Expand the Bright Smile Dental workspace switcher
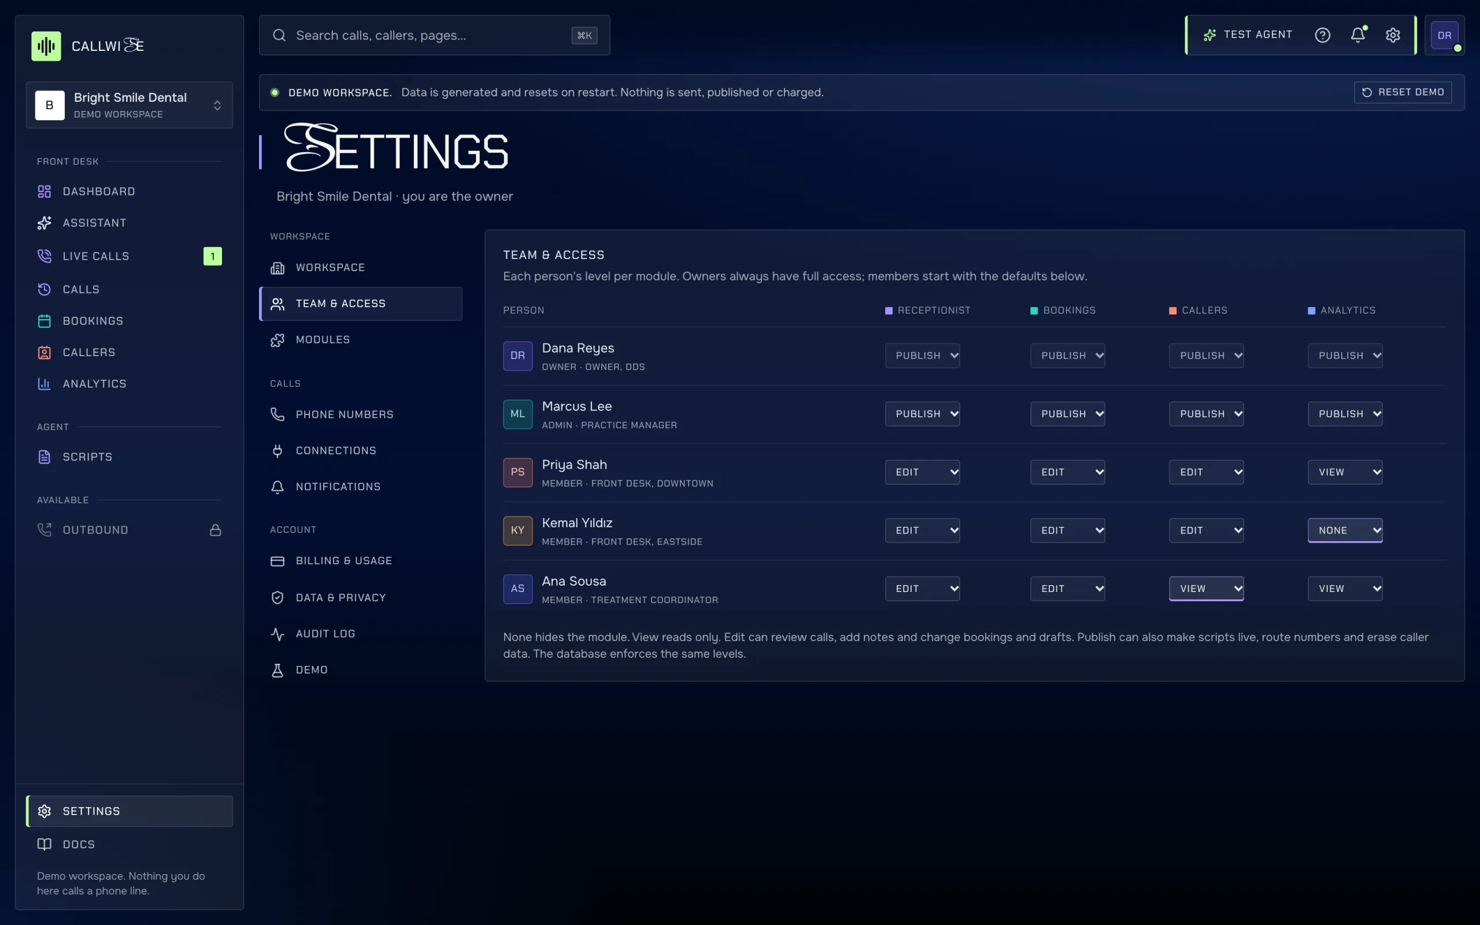The height and width of the screenshot is (925, 1480). click(x=129, y=105)
